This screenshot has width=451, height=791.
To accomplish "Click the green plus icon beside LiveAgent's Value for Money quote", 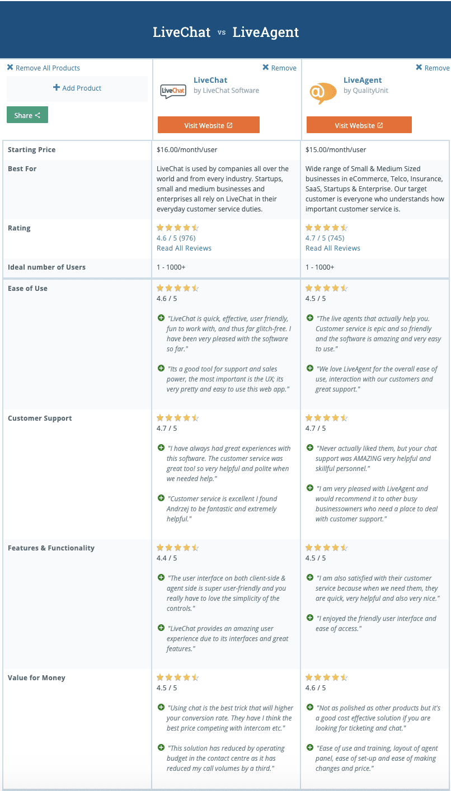I will (310, 708).
